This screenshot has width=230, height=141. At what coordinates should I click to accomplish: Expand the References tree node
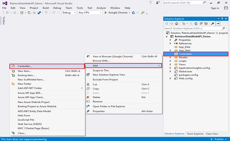click(170, 43)
